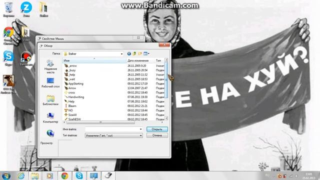
Task: Sort by the Имя column header
Action: [x=94, y=60]
